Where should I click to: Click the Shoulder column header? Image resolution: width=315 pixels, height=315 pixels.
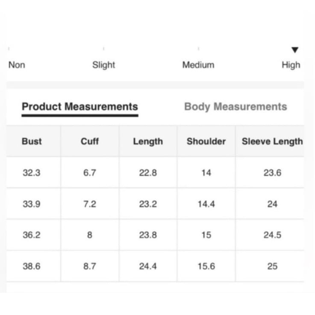[206, 141]
